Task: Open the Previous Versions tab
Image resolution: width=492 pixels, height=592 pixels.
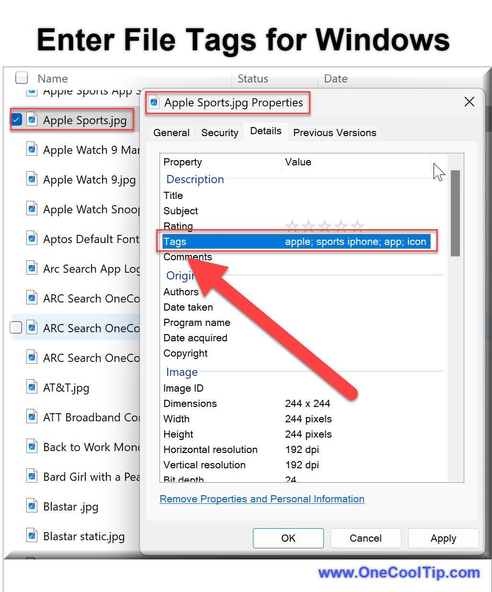Action: click(x=334, y=133)
